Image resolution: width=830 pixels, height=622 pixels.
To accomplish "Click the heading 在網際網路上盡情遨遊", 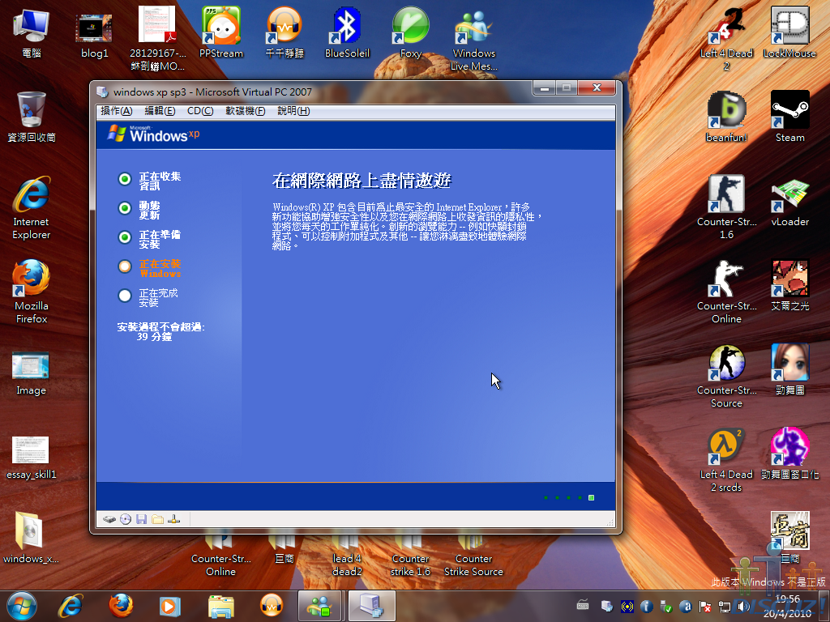I will tap(362, 181).
